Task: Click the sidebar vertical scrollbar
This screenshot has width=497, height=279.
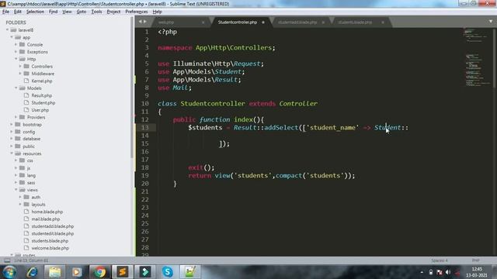Action: click(x=132, y=87)
